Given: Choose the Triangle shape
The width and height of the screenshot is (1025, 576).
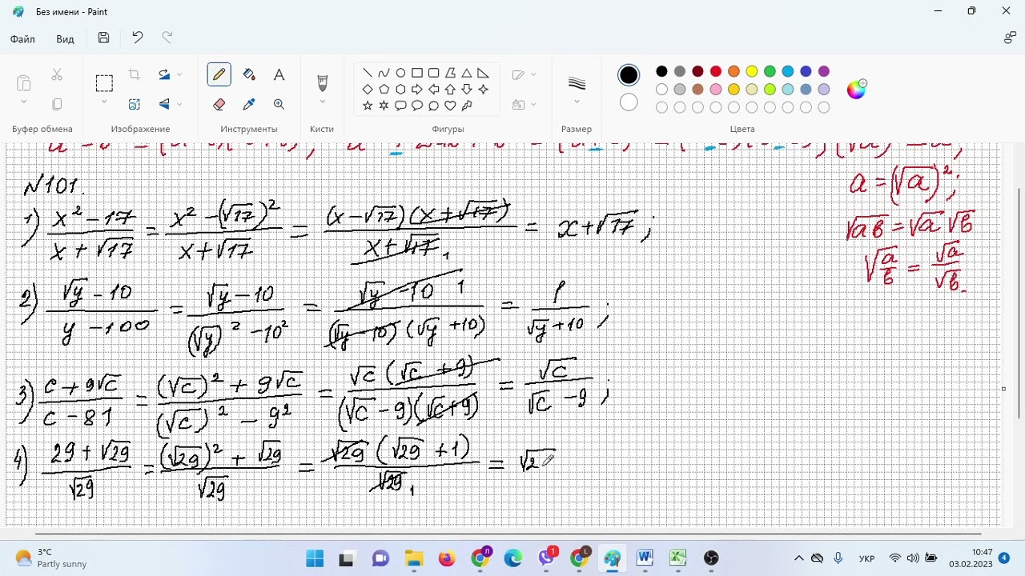Looking at the screenshot, I should [466, 73].
